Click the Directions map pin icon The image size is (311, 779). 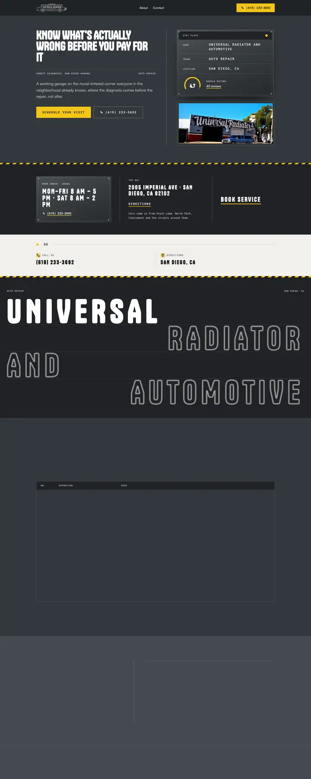(163, 255)
